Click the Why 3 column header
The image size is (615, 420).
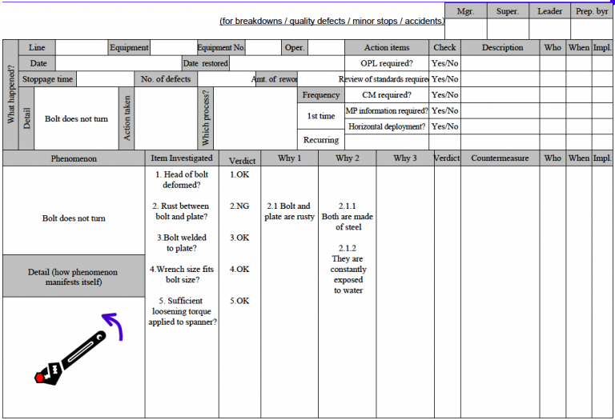405,158
